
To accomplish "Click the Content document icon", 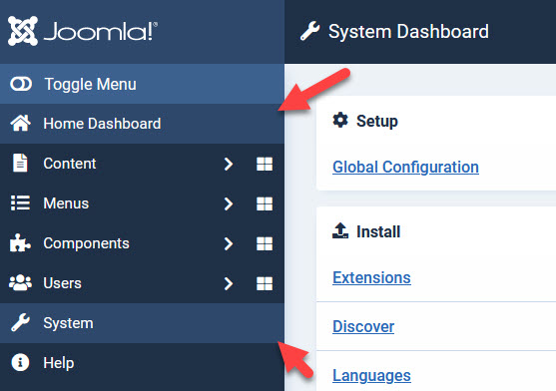I will tap(20, 163).
